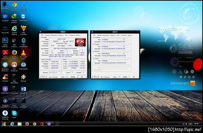Launch CCleaner from the desktop

(5, 78)
